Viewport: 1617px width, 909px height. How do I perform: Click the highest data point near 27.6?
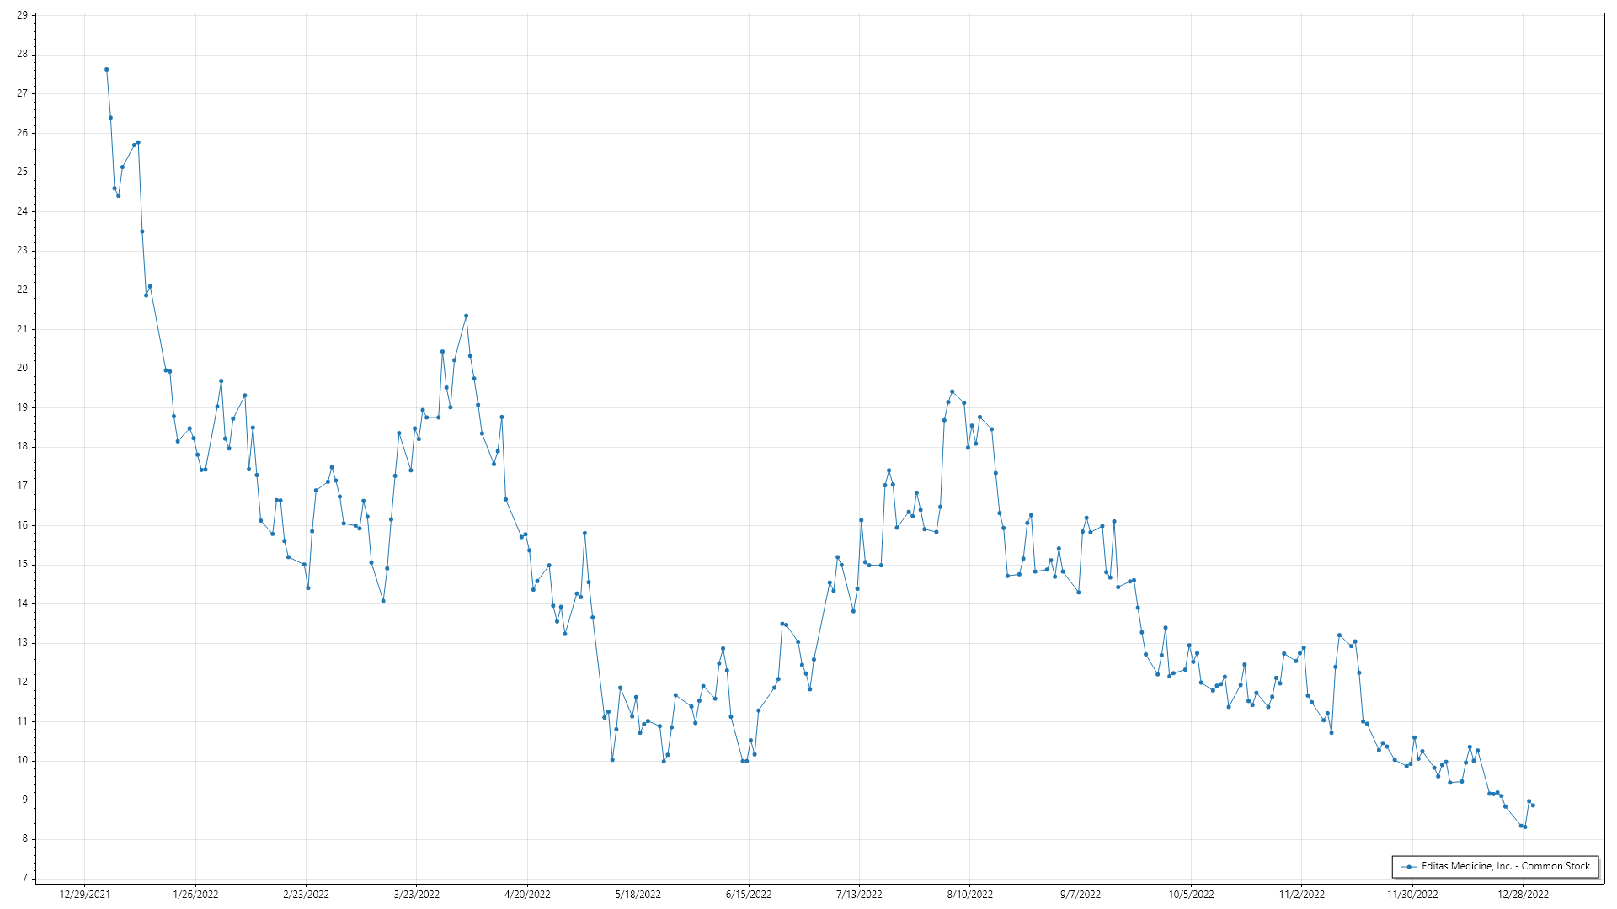pos(106,70)
